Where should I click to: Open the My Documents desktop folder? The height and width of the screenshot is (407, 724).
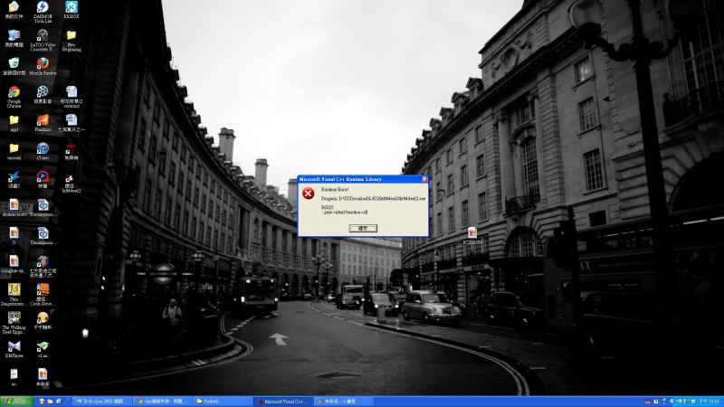[14, 10]
